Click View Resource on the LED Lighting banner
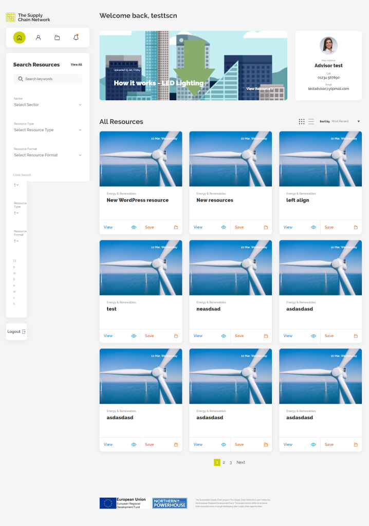The height and width of the screenshot is (526, 369). tap(260, 88)
